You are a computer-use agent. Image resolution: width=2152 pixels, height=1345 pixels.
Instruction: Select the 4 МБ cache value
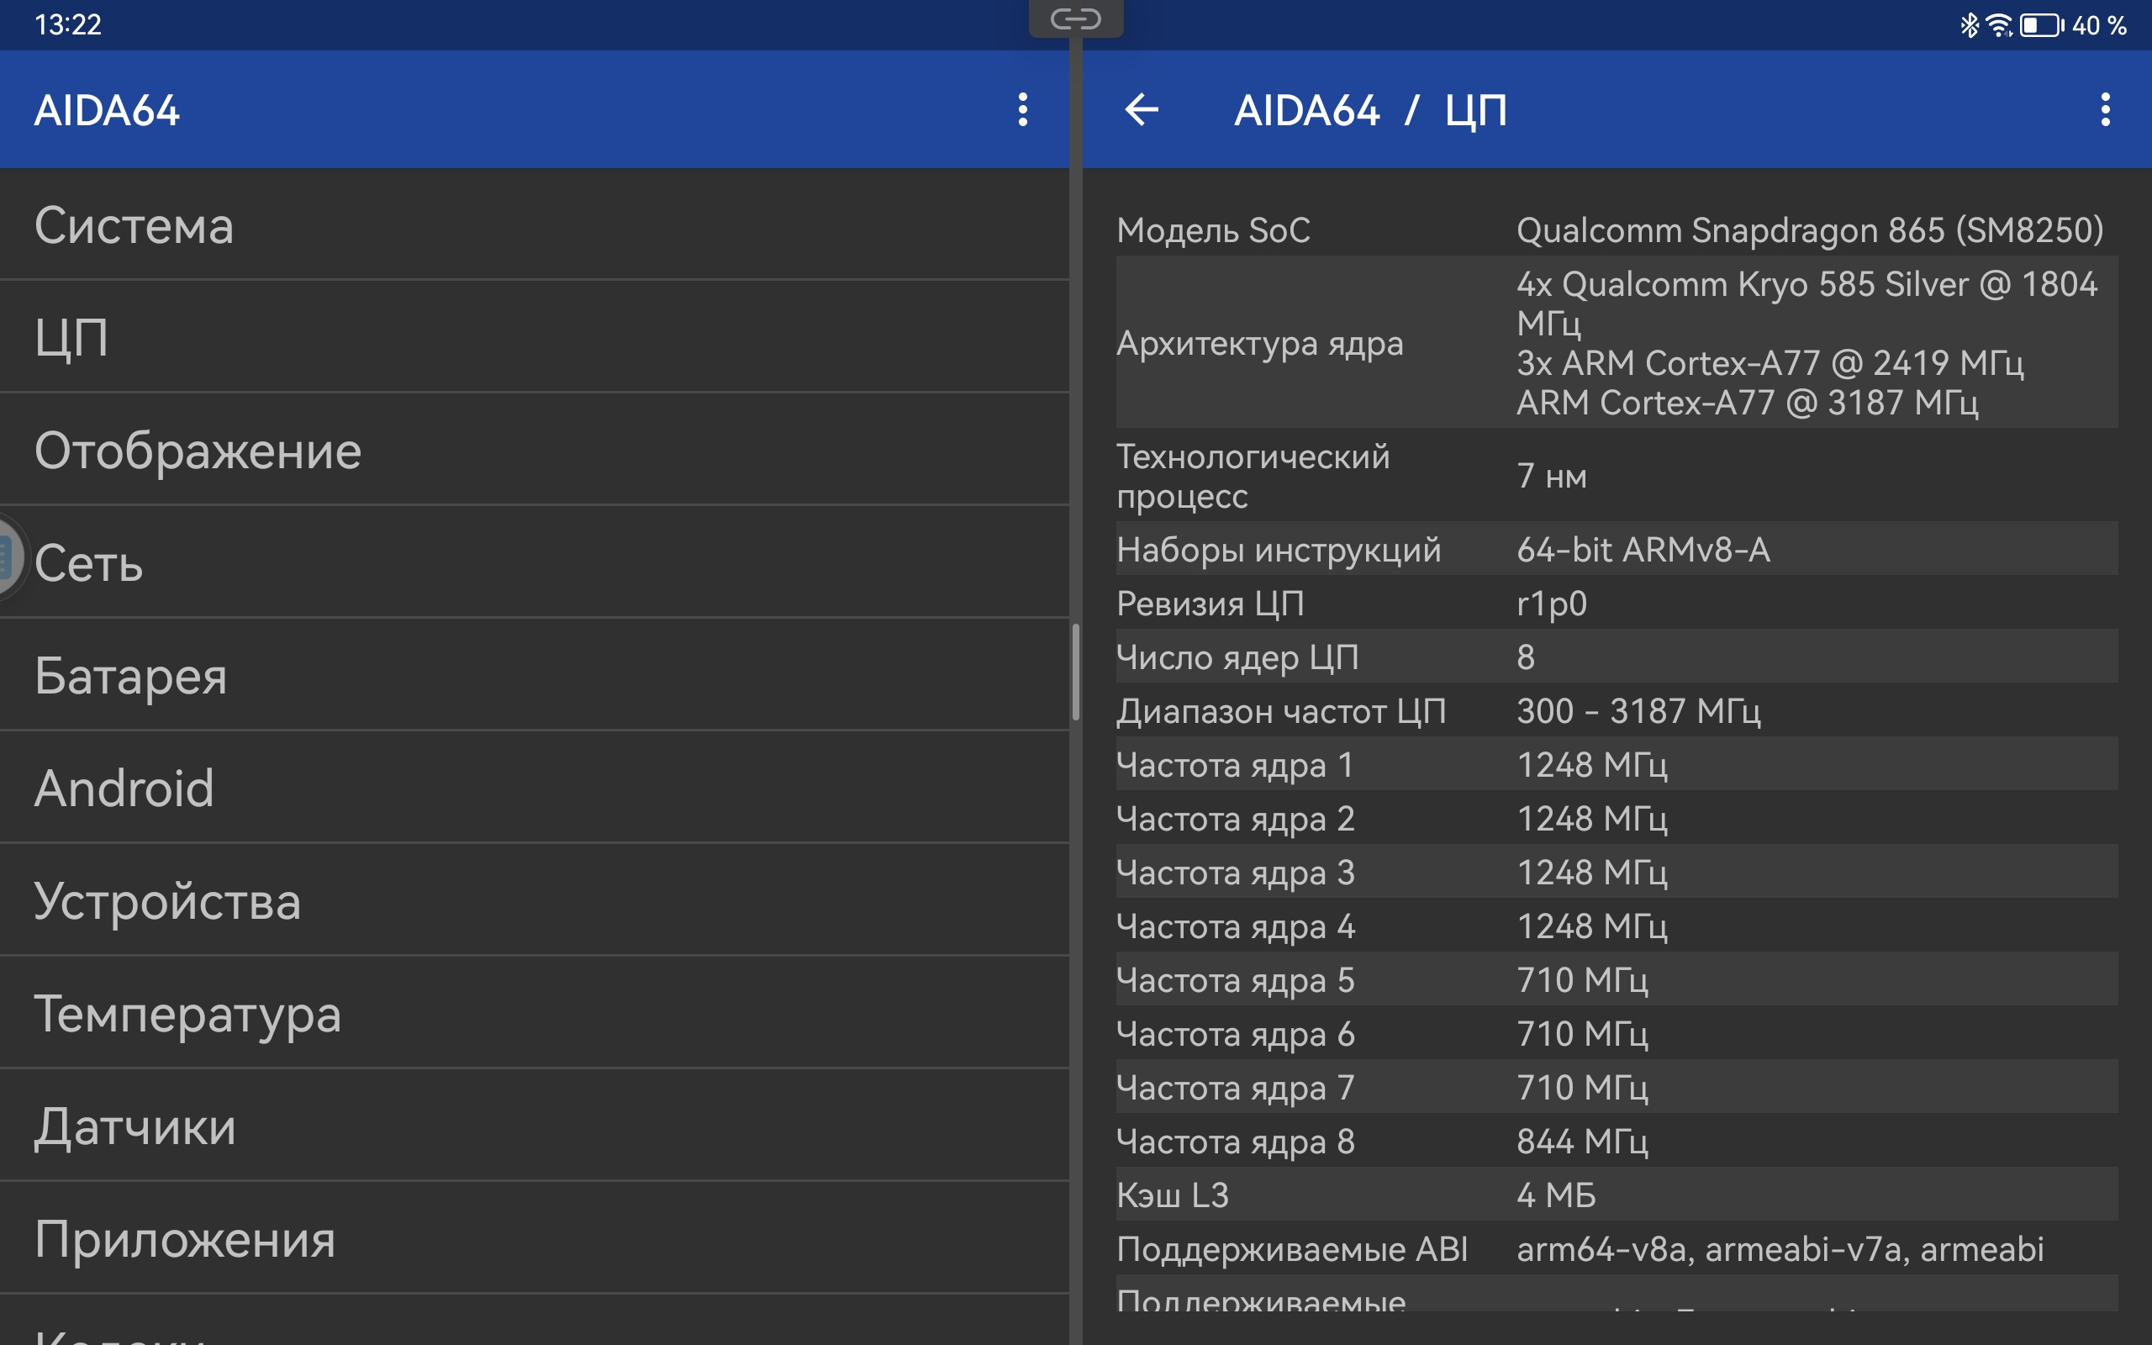(x=1556, y=1195)
